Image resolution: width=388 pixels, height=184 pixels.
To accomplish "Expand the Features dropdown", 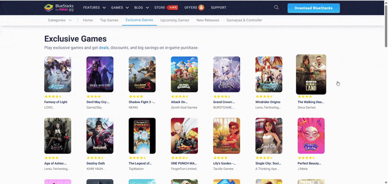I will 94,8.
